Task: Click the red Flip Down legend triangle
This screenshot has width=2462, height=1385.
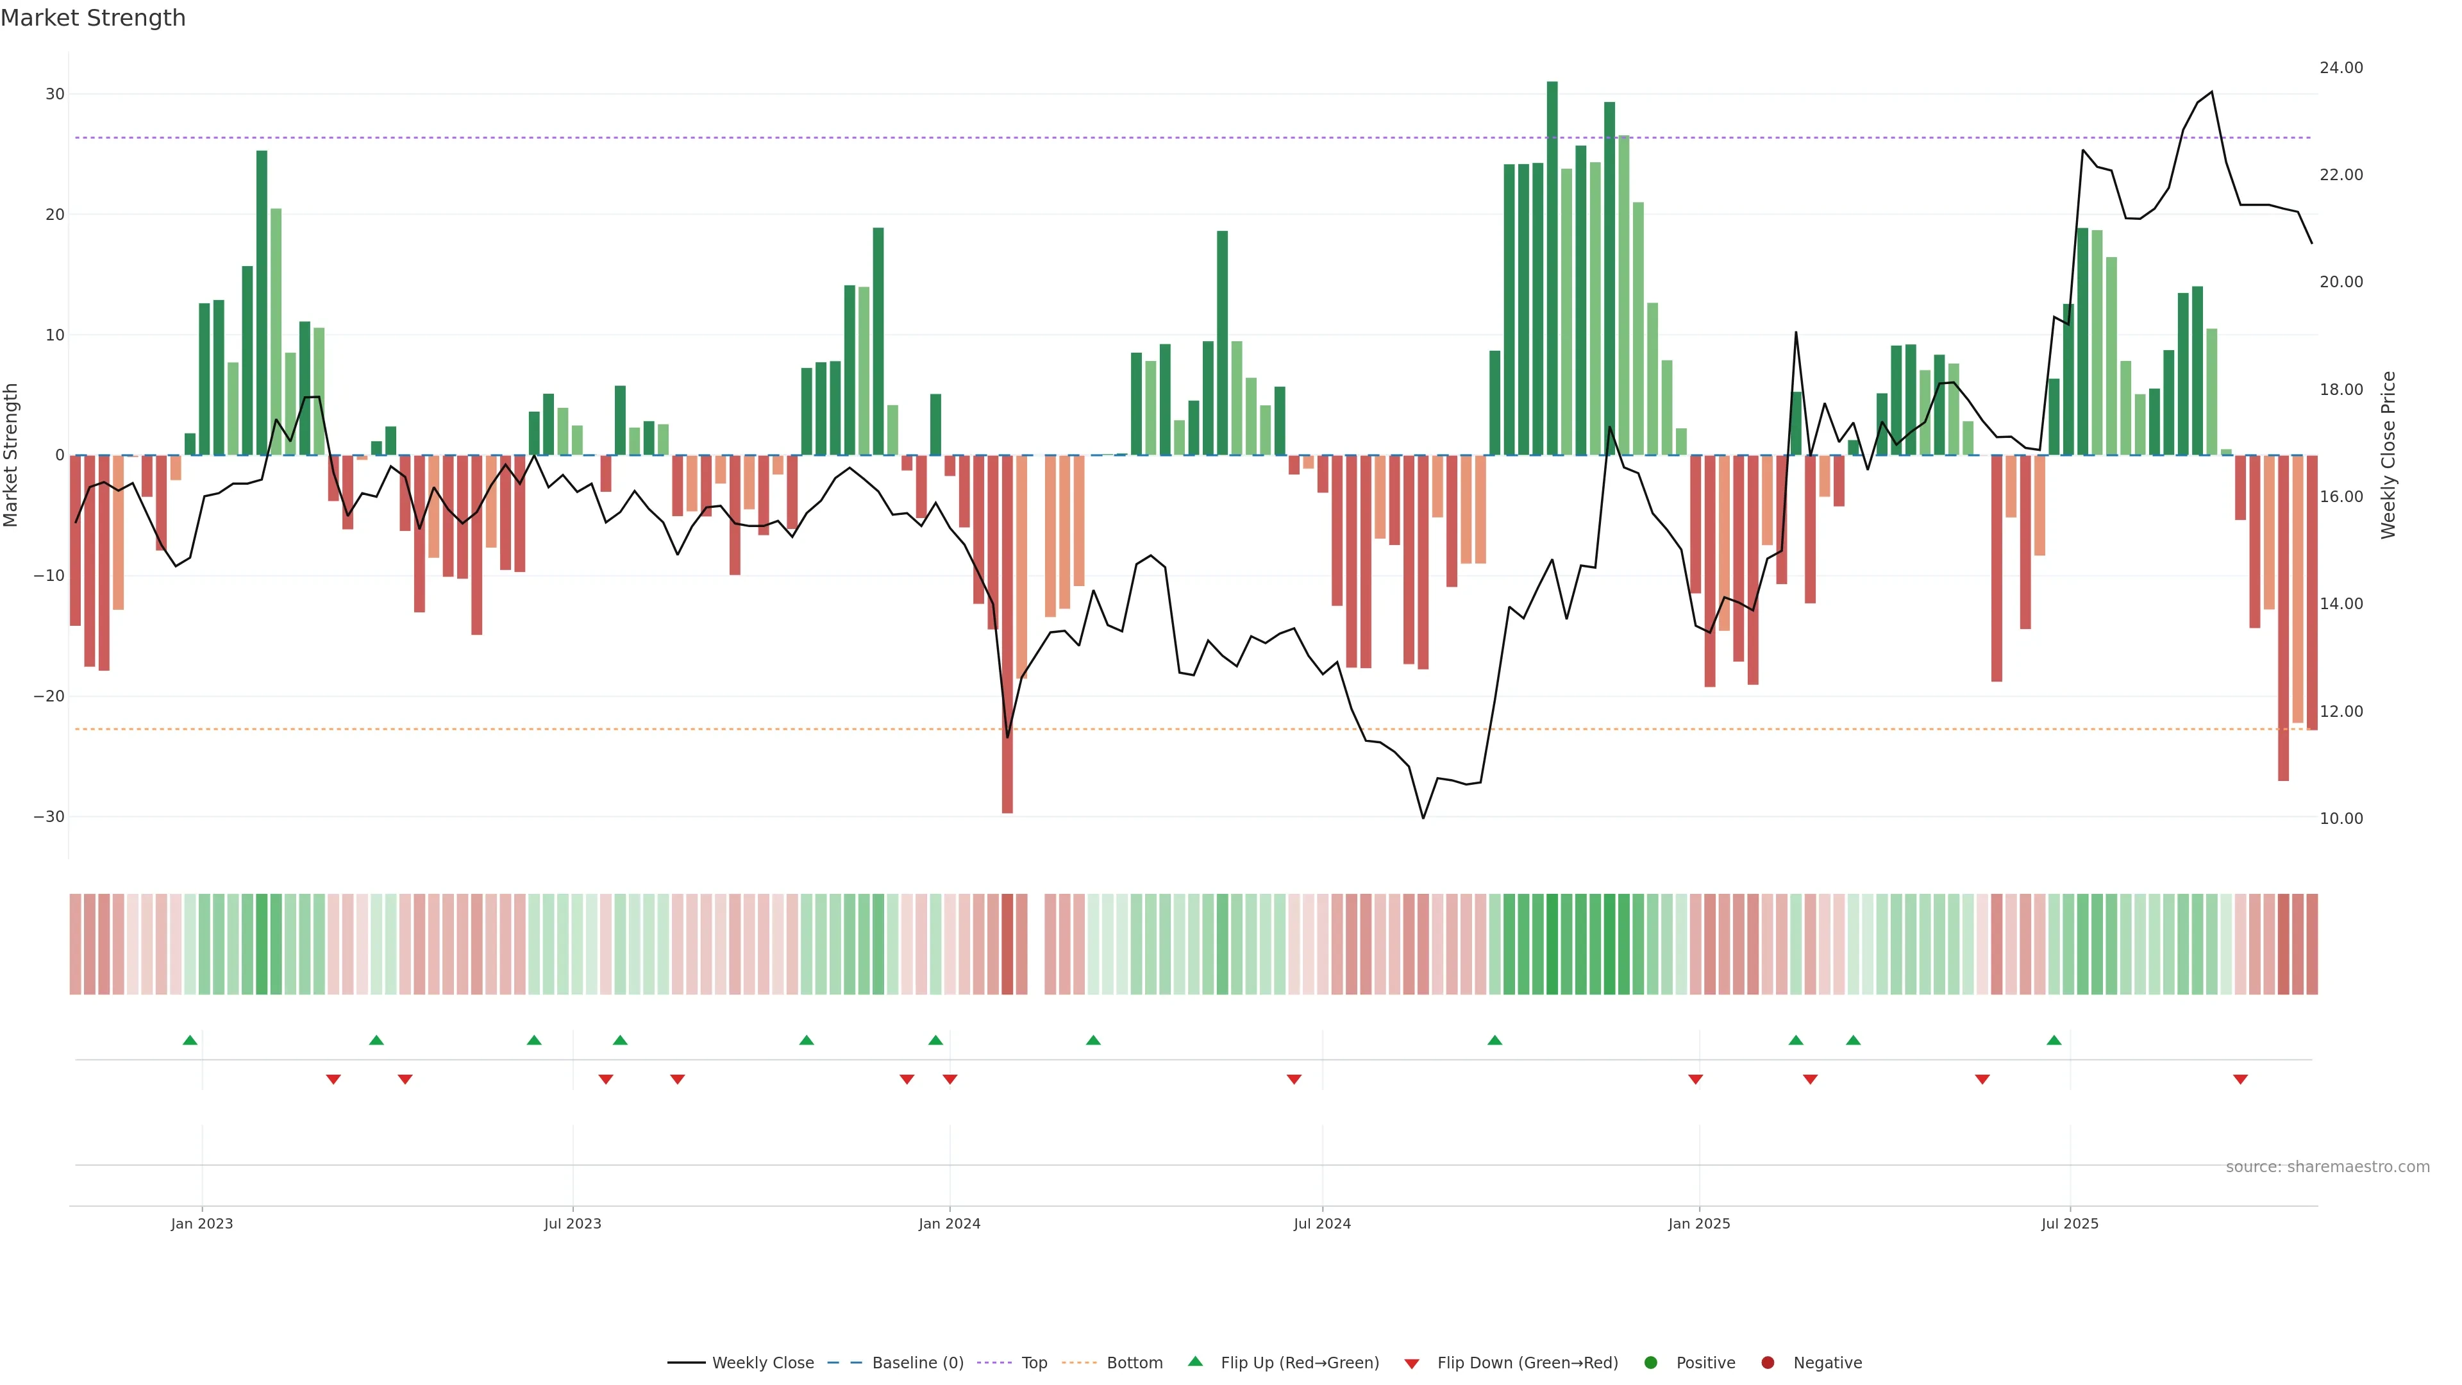Action: 1412,1363
